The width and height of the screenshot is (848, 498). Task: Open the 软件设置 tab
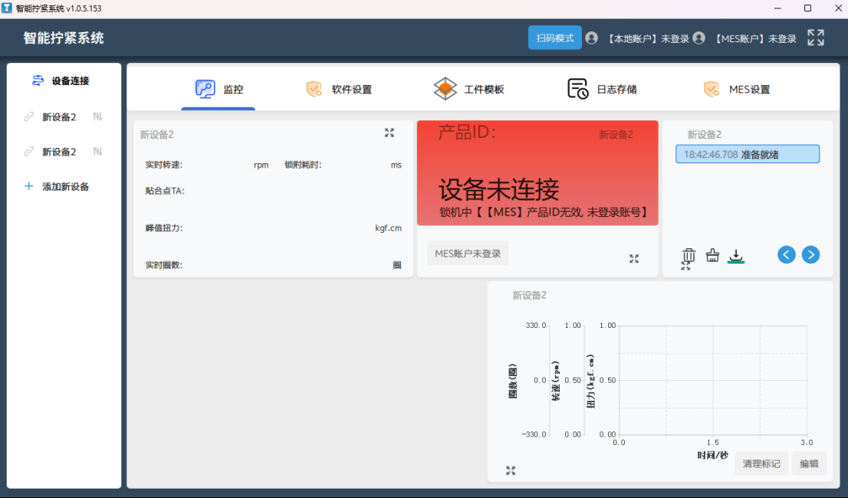point(339,89)
